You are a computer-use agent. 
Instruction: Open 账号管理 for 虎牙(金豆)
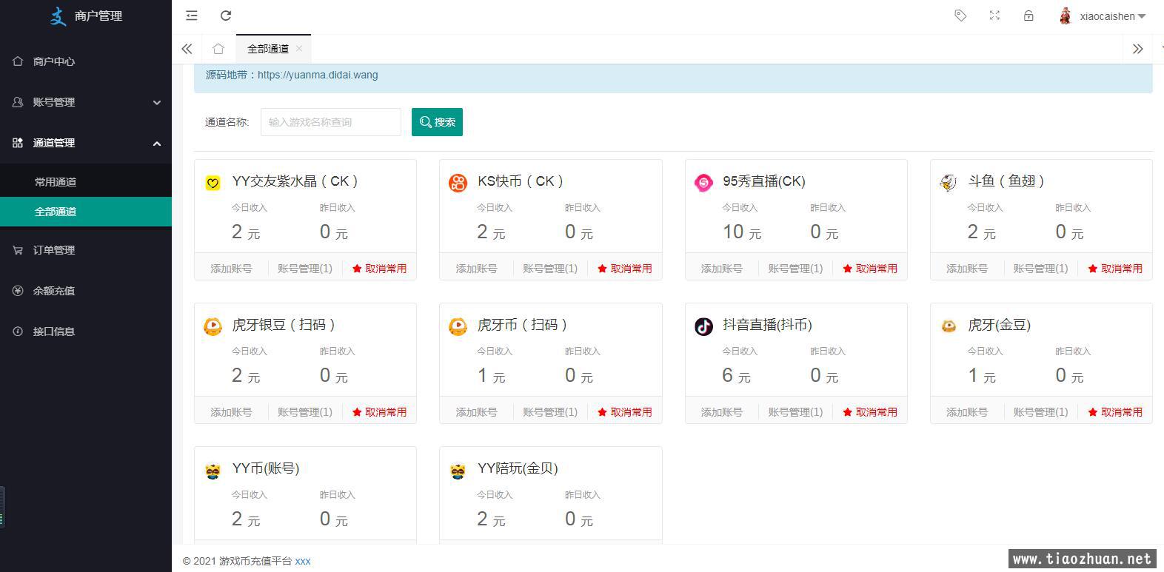(x=1041, y=412)
